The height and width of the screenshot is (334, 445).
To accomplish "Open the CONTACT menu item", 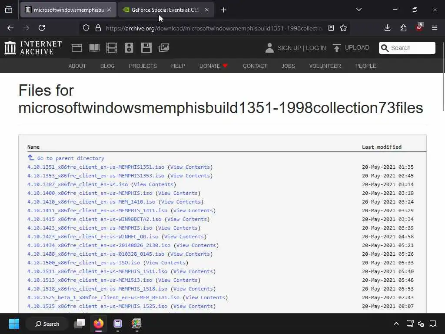I will (255, 66).
